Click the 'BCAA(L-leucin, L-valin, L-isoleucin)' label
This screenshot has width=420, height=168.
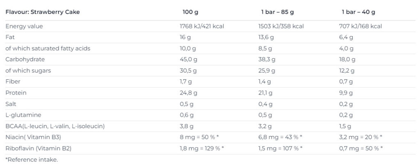(x=55, y=126)
